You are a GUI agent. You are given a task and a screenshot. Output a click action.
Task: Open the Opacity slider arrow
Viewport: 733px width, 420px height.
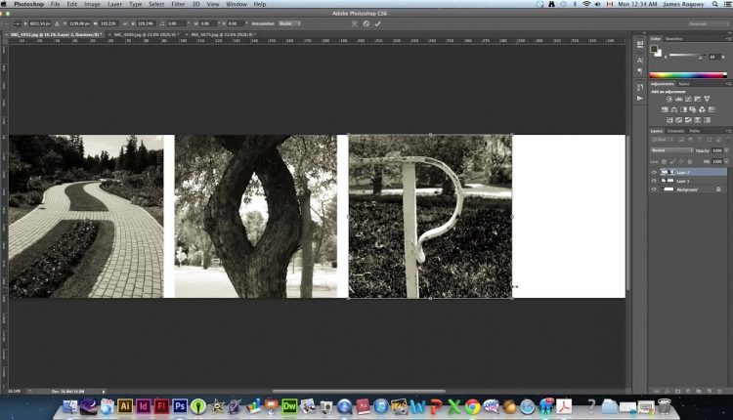(726, 150)
